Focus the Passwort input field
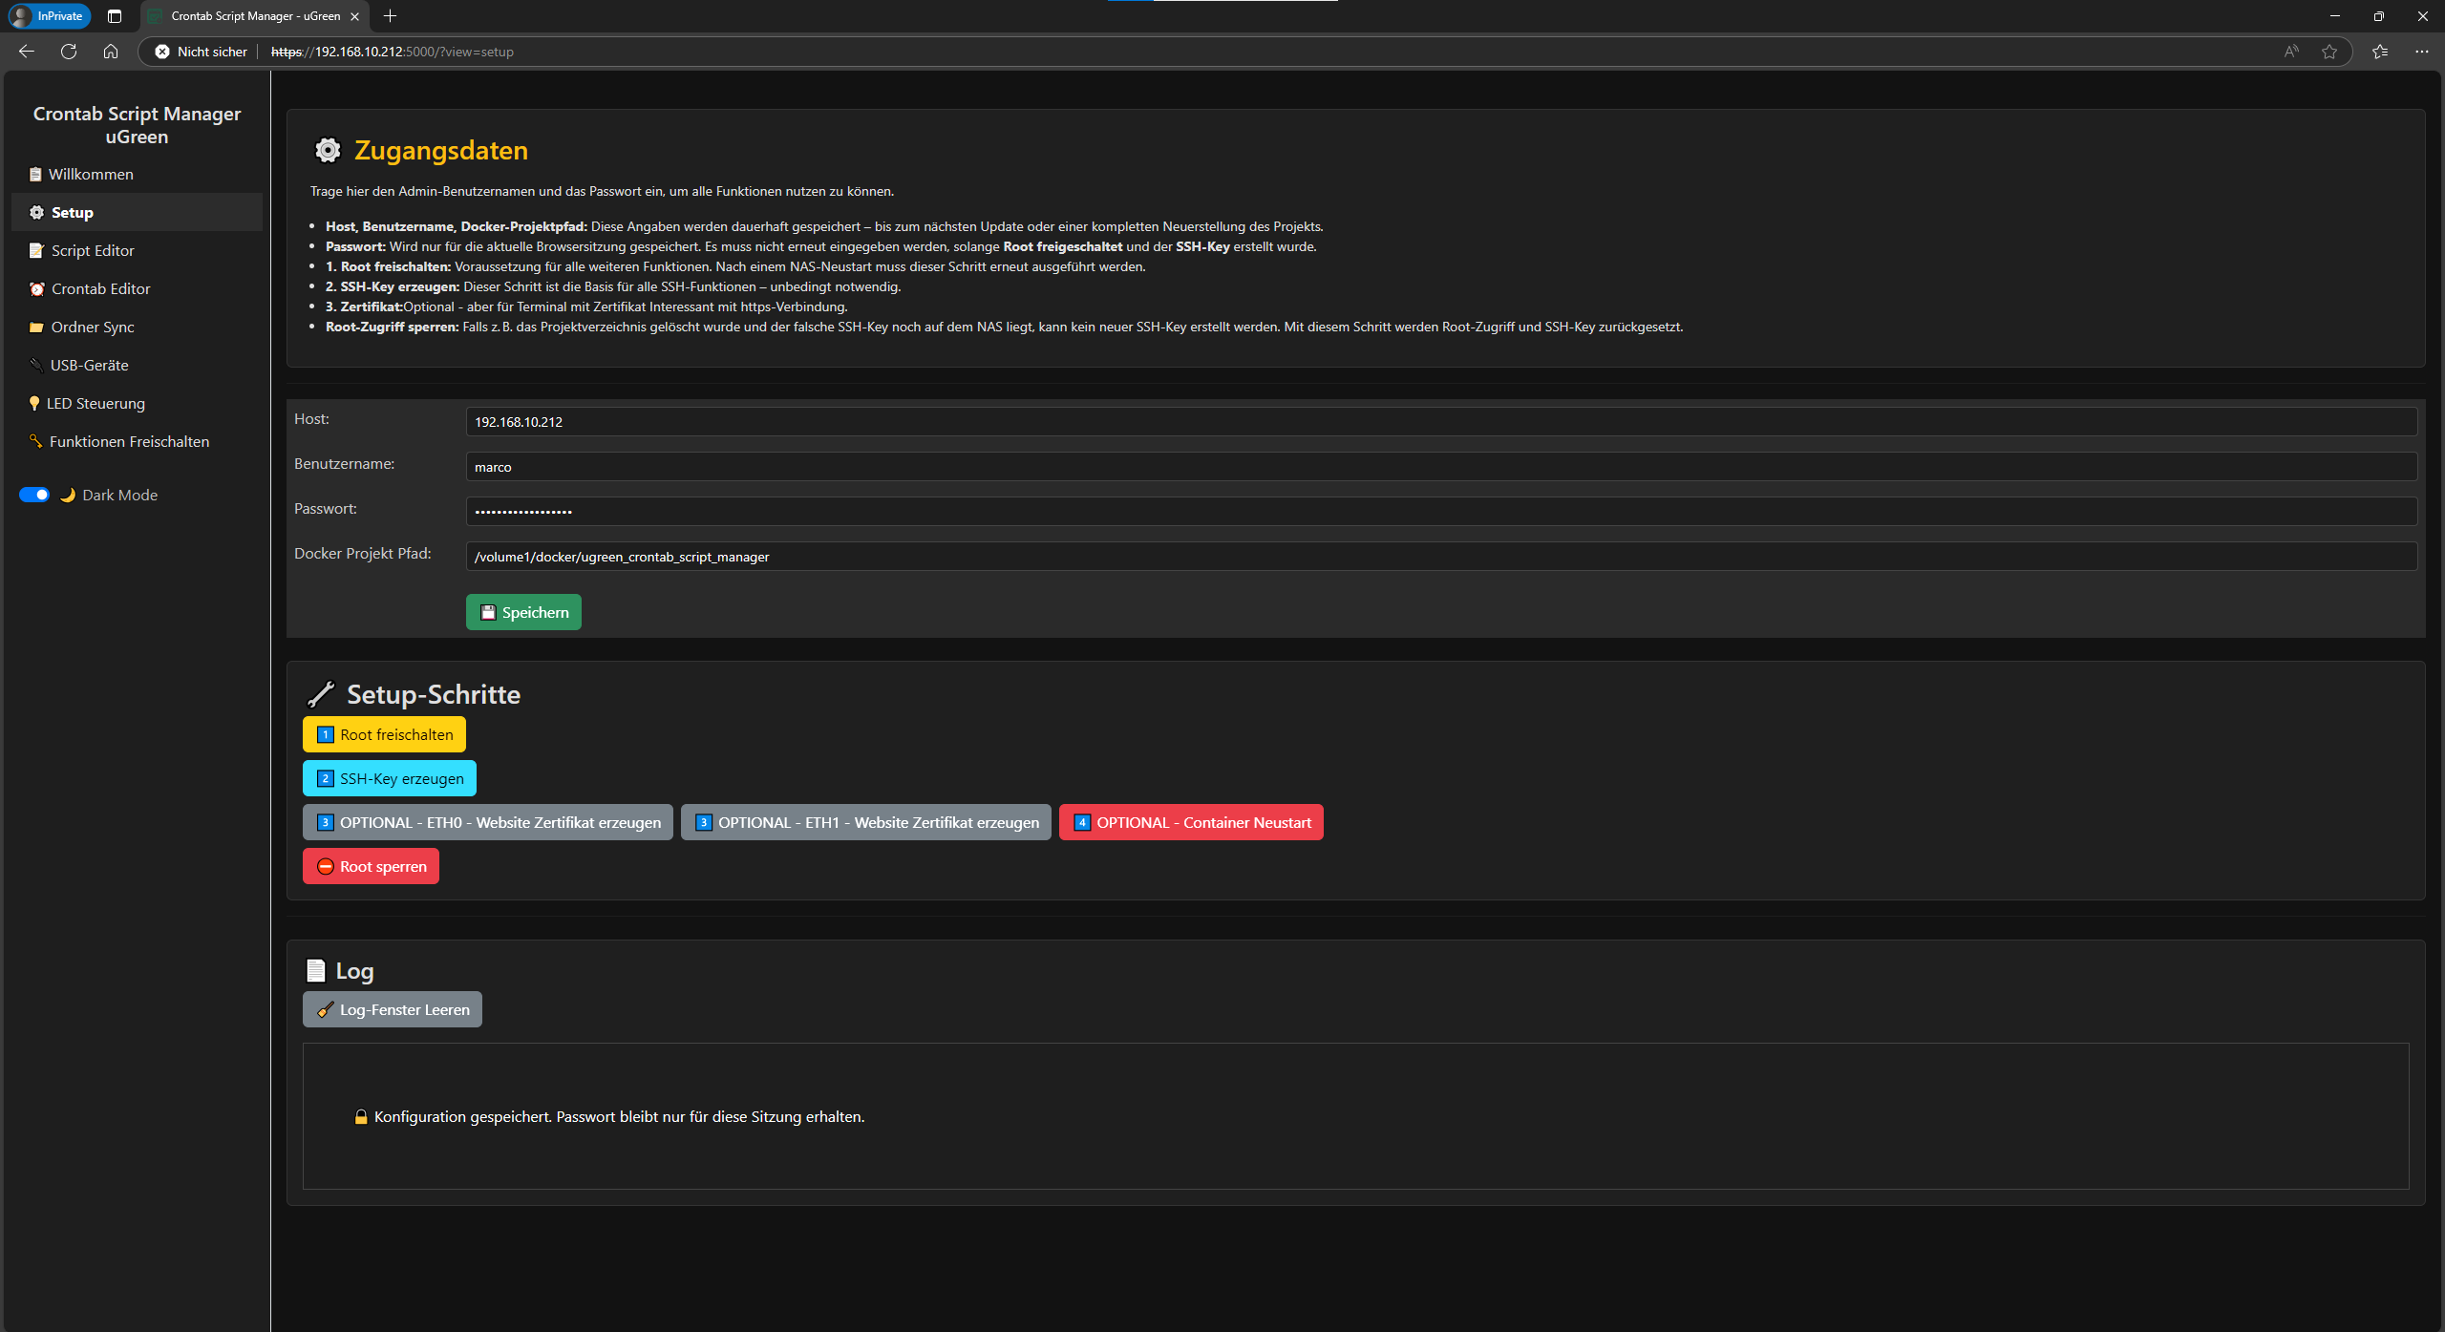2445x1332 pixels. tap(1441, 511)
